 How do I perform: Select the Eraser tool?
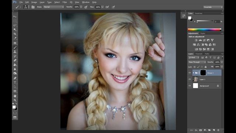pyautogui.click(x=15, y=61)
